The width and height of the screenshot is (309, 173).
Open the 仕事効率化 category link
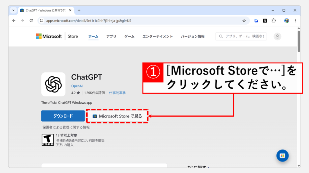[117, 93]
